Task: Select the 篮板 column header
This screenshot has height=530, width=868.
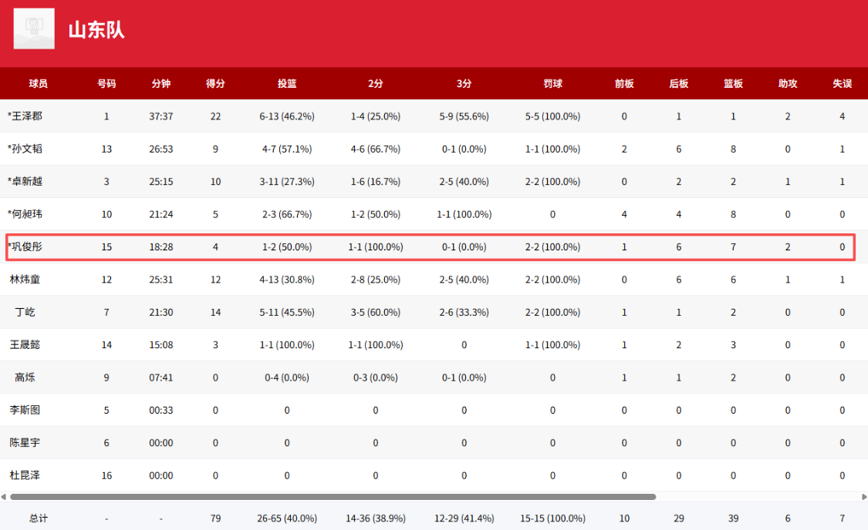Action: pos(733,83)
